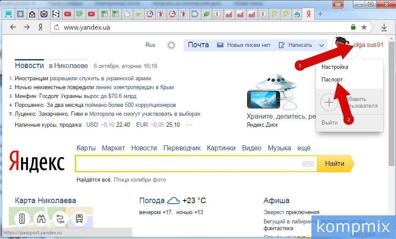Click the Написать compose link
The height and width of the screenshot is (239, 396).
click(x=300, y=45)
